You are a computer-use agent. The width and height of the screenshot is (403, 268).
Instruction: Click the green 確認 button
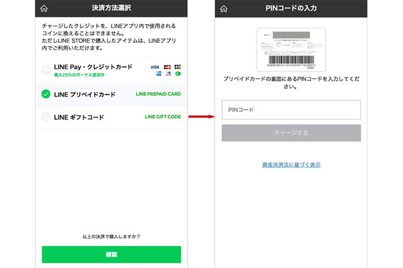[x=111, y=255]
